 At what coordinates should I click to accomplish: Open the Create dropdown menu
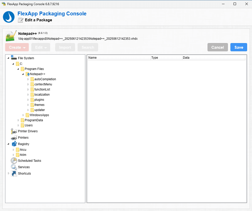click(x=17, y=47)
